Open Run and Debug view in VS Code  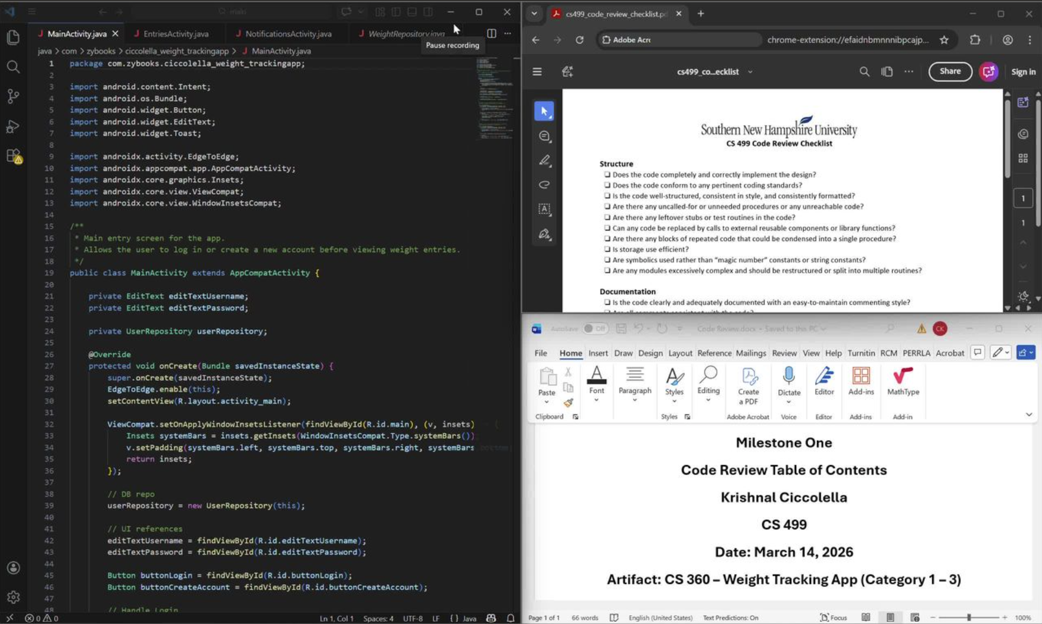click(13, 126)
